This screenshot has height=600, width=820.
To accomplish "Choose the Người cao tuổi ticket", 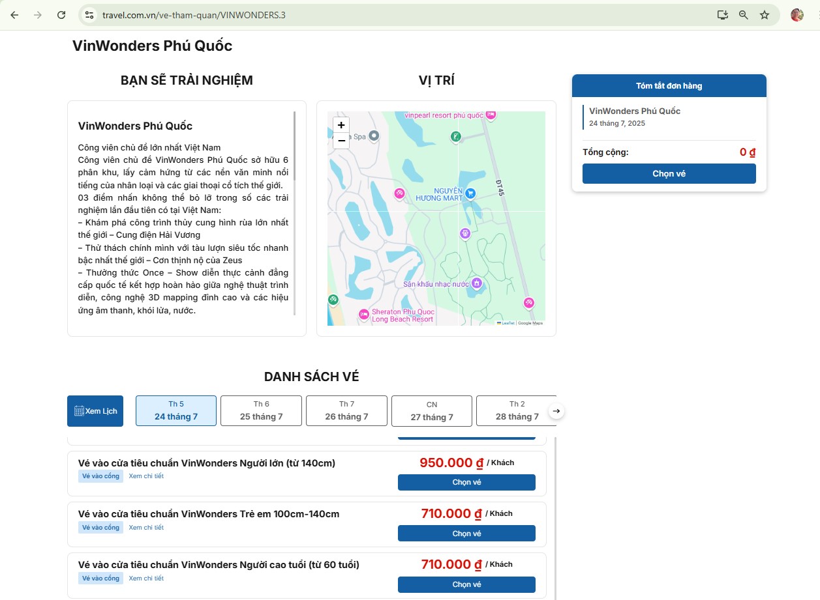I will (x=466, y=584).
